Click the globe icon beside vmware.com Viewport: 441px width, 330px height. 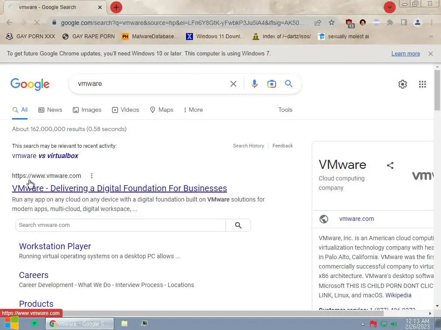pos(324,219)
